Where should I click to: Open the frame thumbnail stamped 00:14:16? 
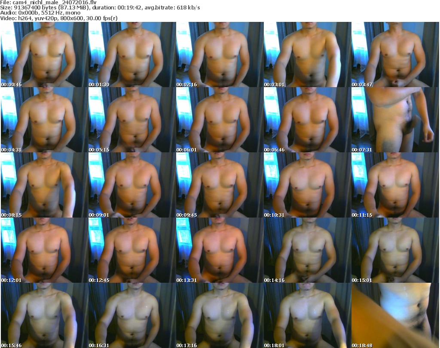308,251
